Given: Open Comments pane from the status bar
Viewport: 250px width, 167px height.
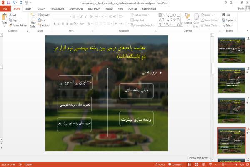Looking at the screenshot, I should pos(175,164).
